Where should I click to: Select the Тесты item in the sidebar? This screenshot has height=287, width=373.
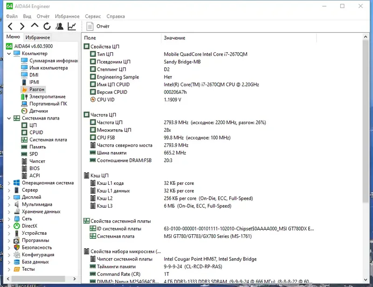(29, 269)
